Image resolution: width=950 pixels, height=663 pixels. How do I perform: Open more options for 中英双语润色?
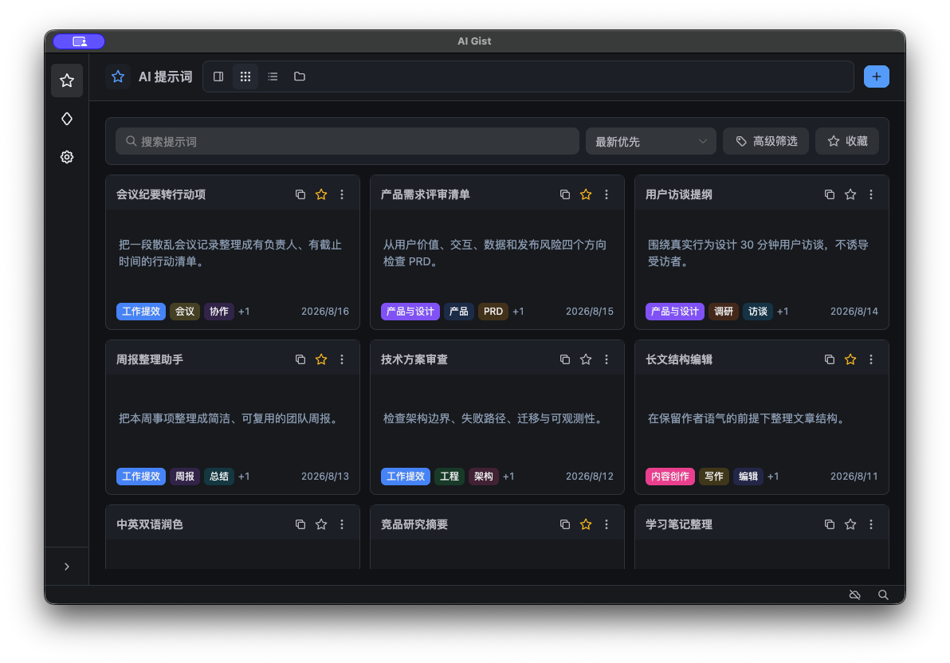pos(342,524)
